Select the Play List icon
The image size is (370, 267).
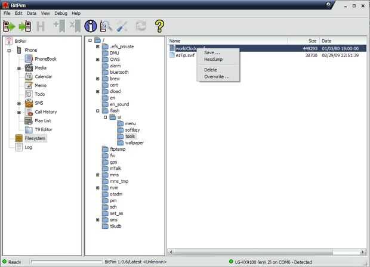tap(29, 120)
